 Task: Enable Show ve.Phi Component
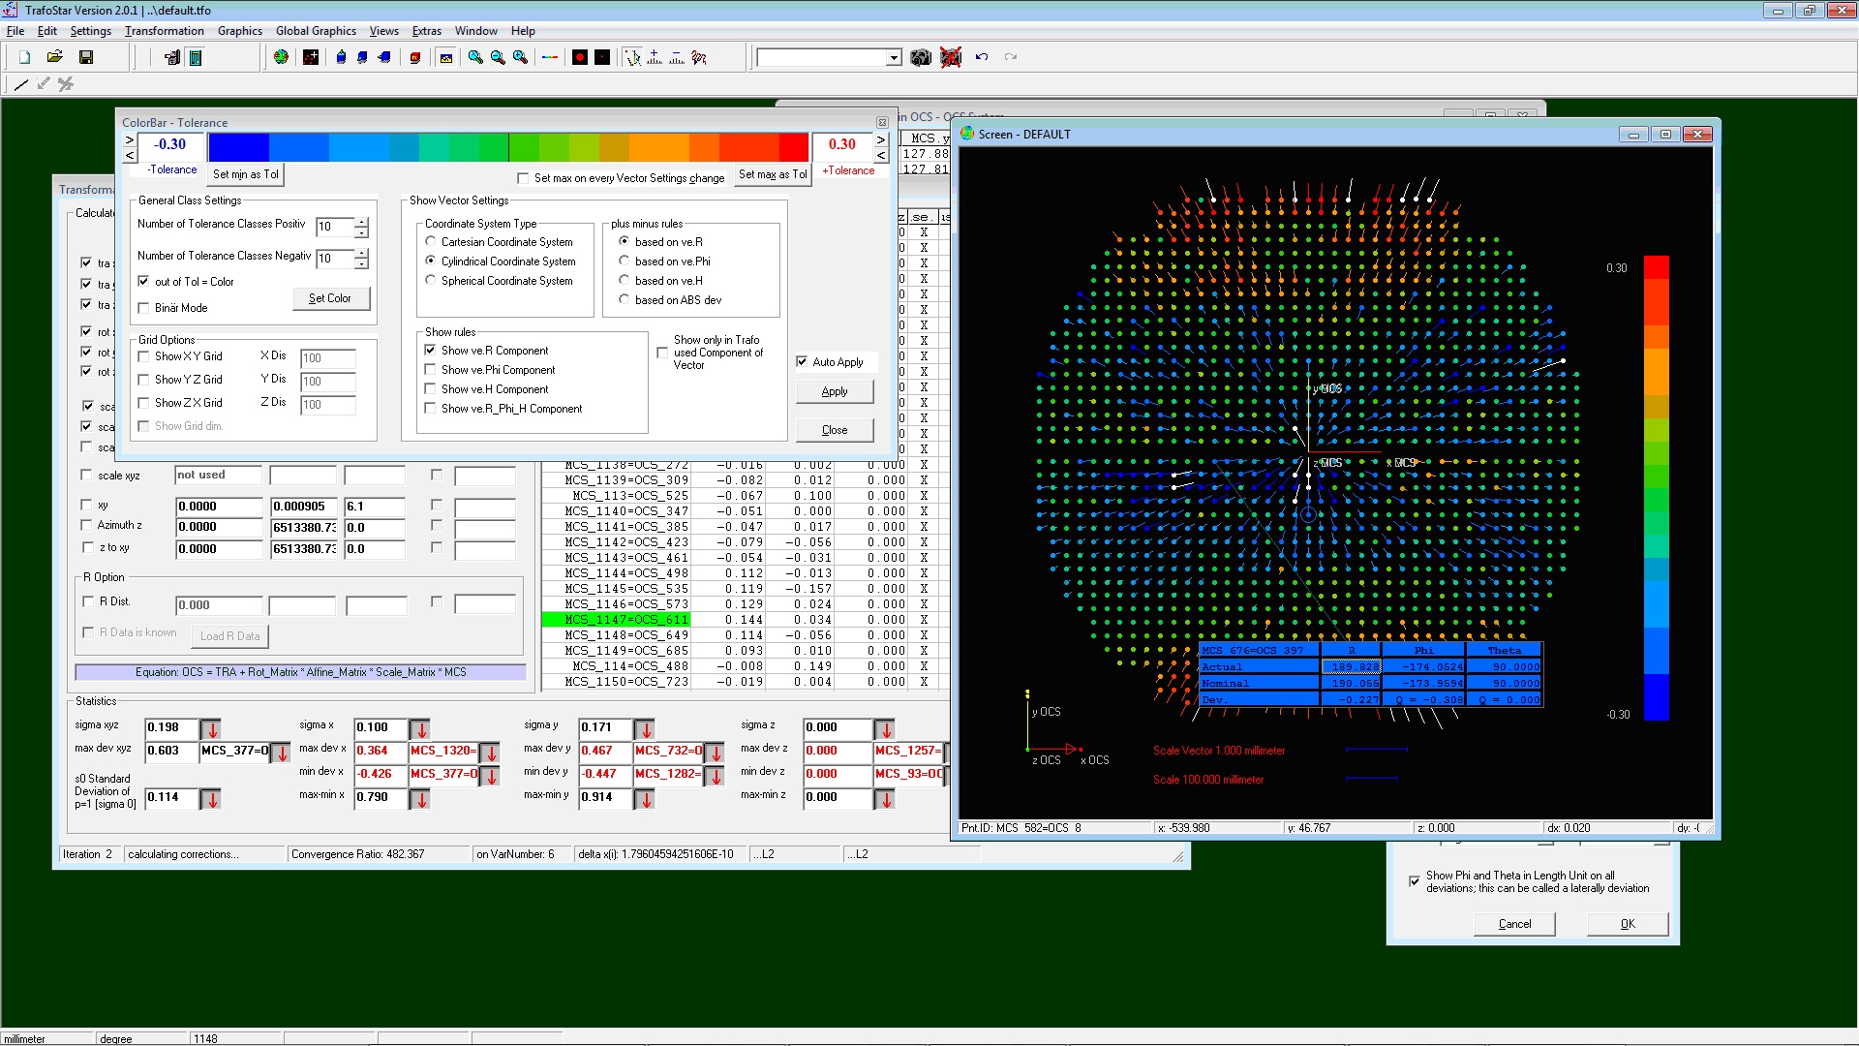click(x=430, y=370)
